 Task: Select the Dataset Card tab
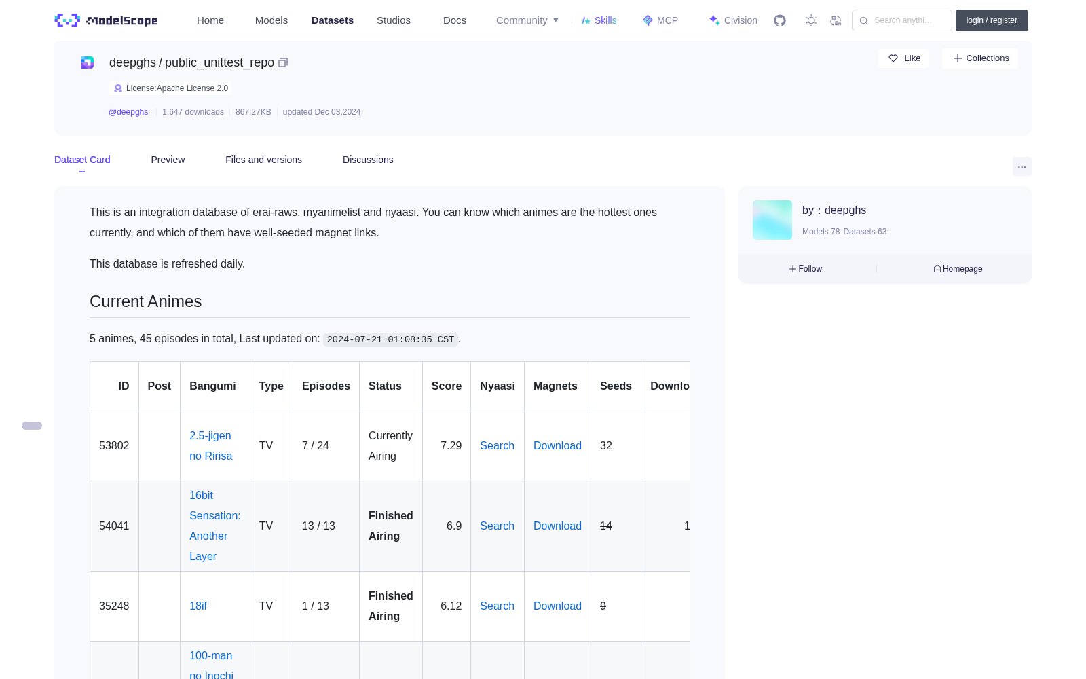(82, 160)
